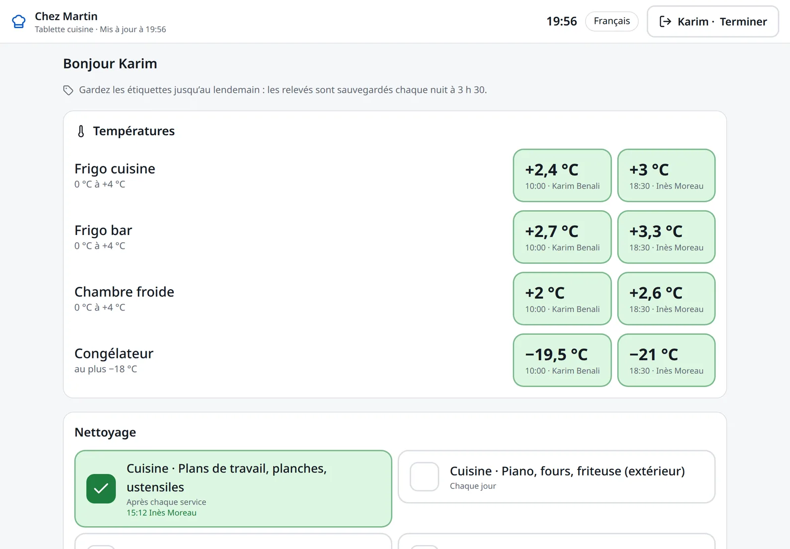
Task: Select Frigo bar +3,3 °C reading
Action: click(667, 237)
